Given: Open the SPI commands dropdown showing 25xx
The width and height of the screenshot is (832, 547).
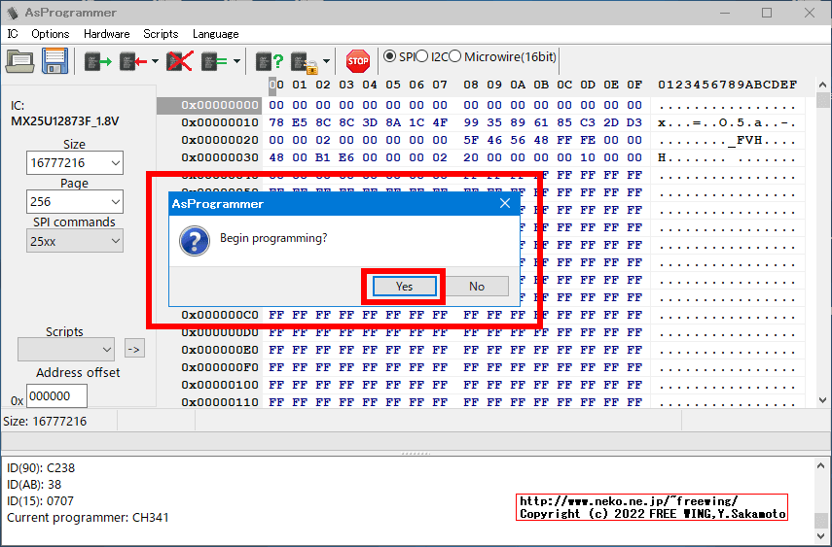Looking at the screenshot, I should tap(75, 241).
